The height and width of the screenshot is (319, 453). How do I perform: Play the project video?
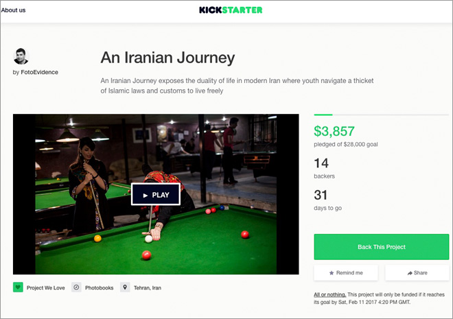pyautogui.click(x=156, y=195)
